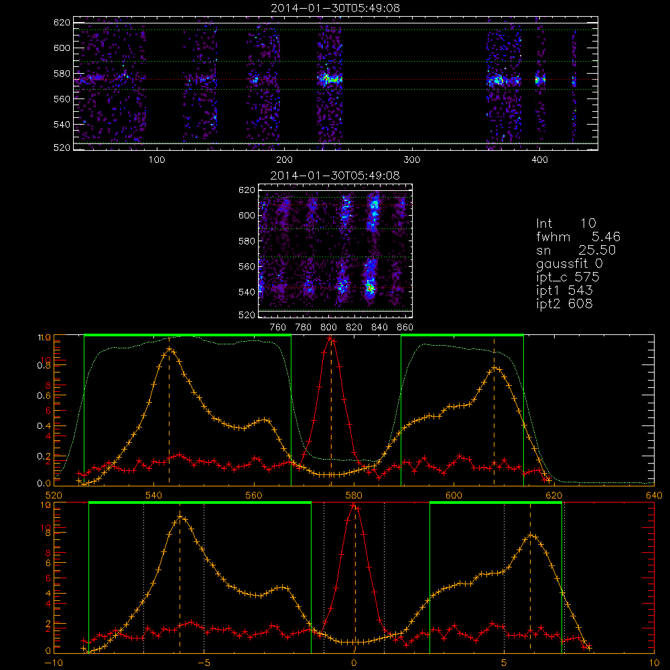Click x-axis label 400 on wide spectrogram

pyautogui.click(x=539, y=160)
